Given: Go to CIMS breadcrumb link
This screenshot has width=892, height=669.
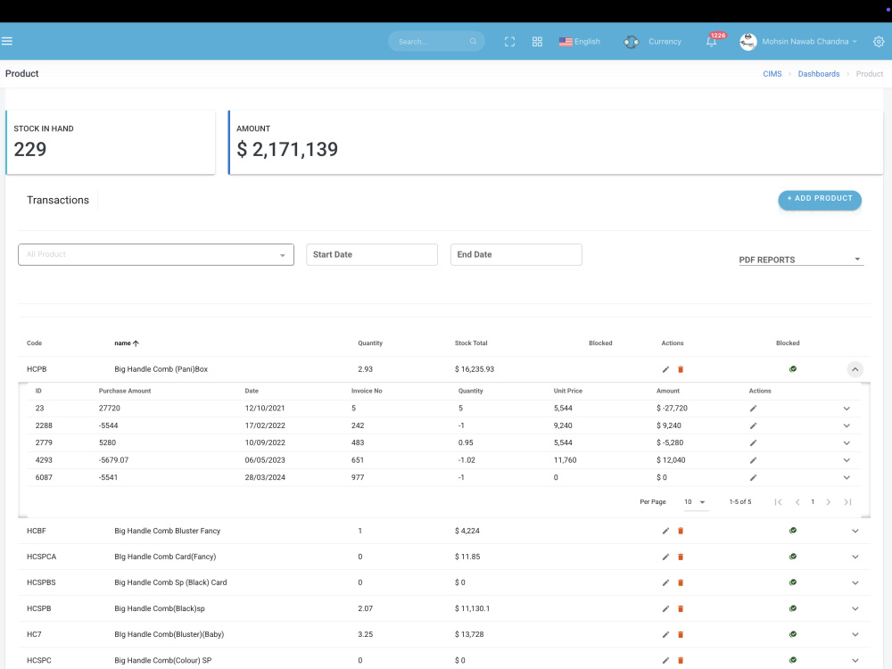Looking at the screenshot, I should point(772,74).
